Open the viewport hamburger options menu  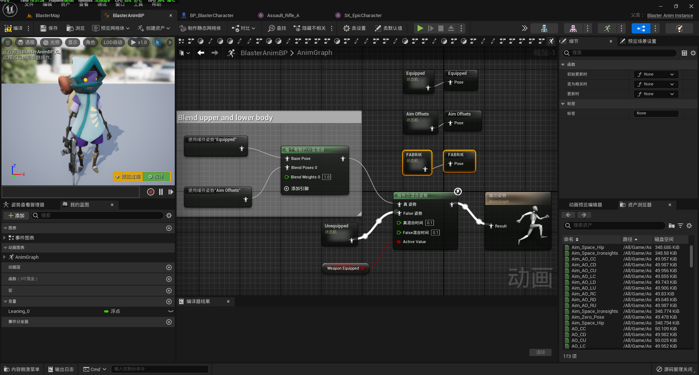tap(8, 43)
